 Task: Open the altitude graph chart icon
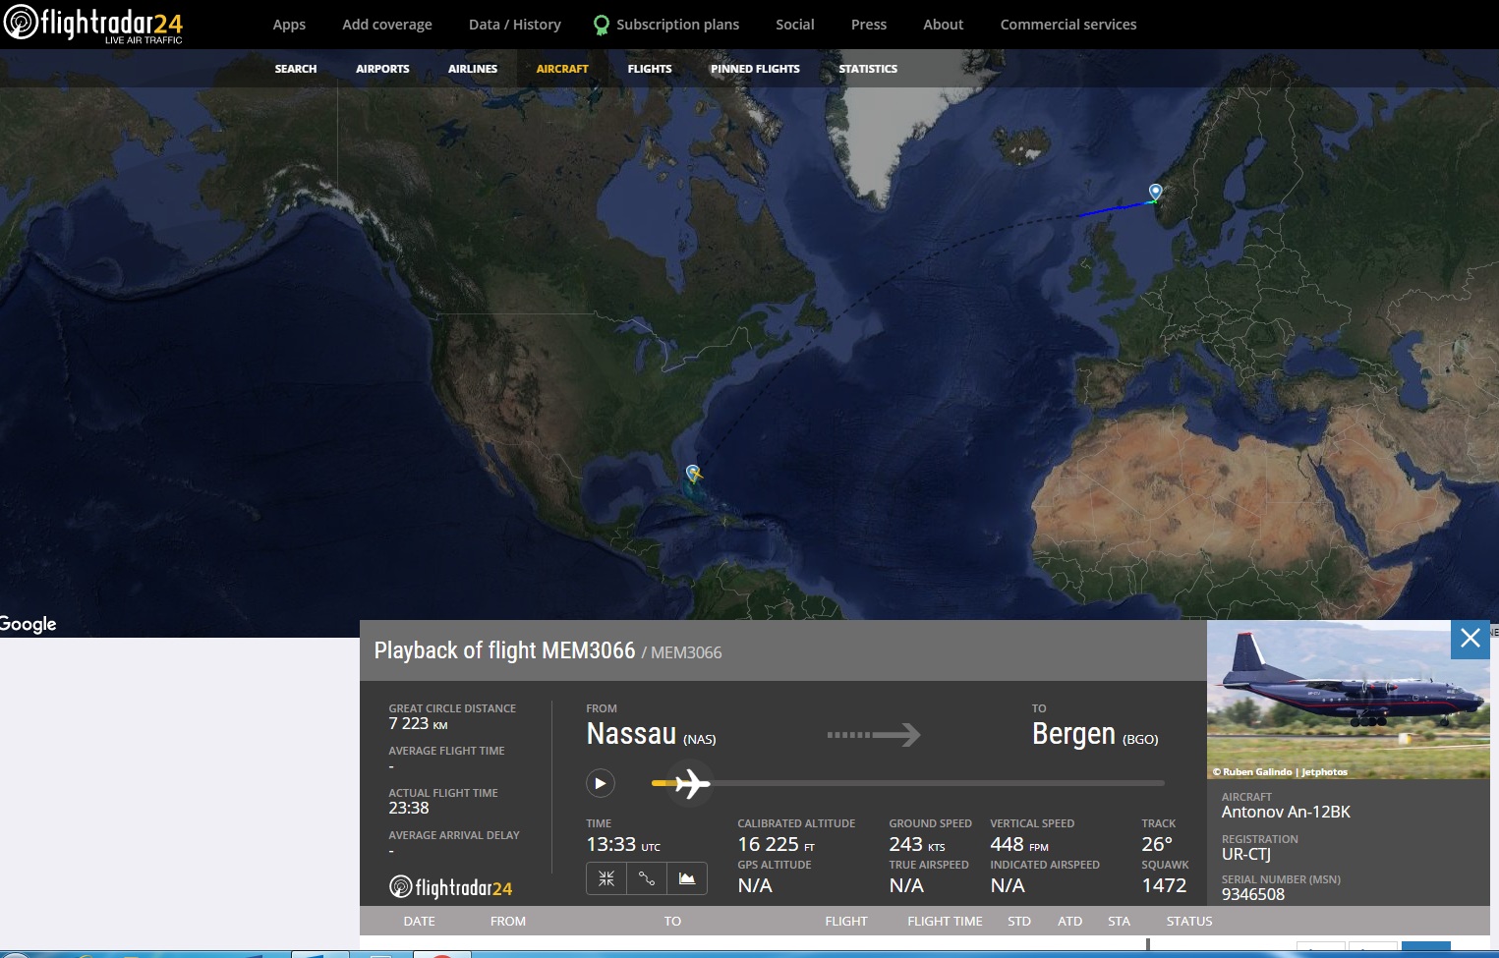(x=687, y=878)
